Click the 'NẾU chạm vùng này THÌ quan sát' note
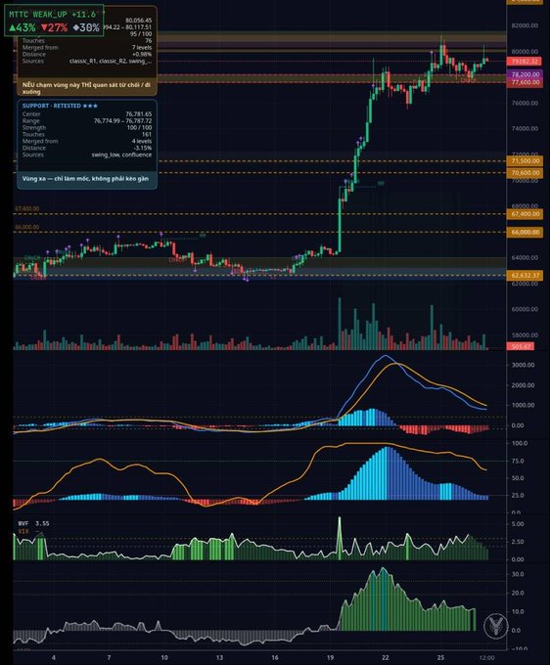Viewport: 550px width, 665px height. [86, 88]
